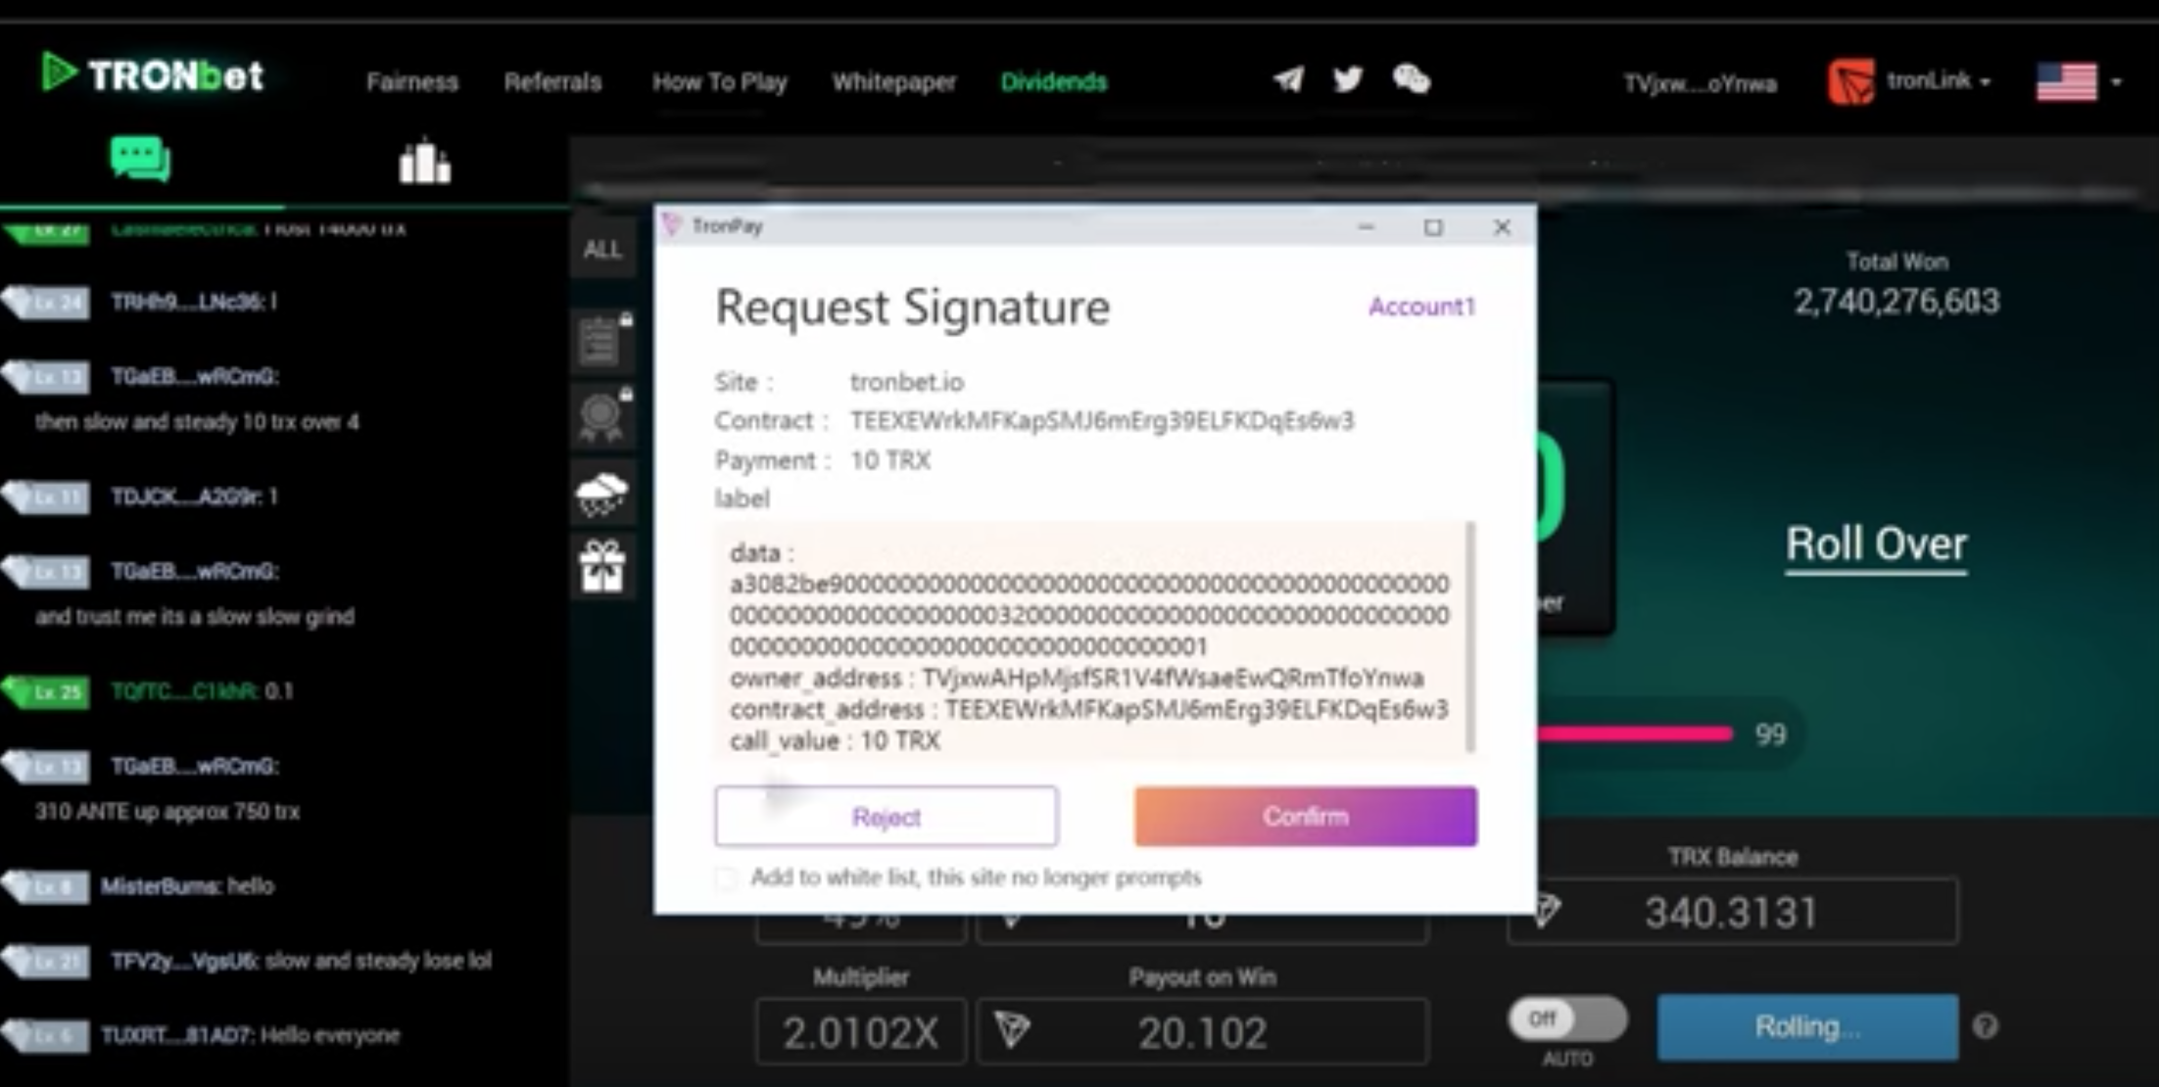The image size is (2159, 1087).
Task: Open the gift box icon
Action: 602,566
